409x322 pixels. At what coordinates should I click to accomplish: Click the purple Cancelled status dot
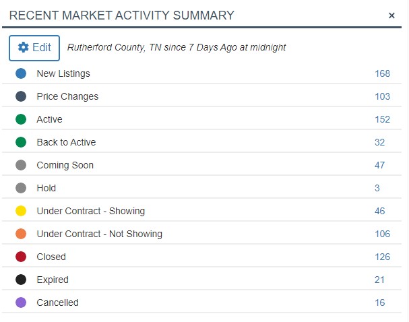point(21,302)
